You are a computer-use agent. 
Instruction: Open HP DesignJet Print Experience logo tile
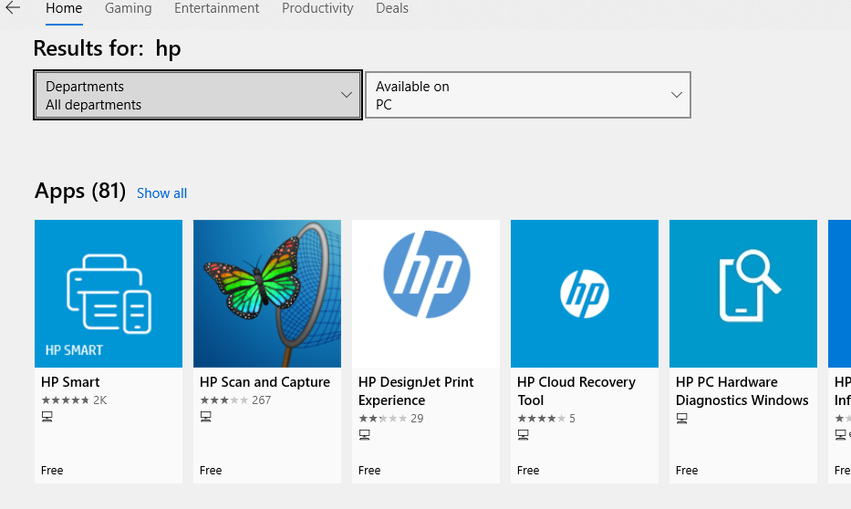point(426,294)
